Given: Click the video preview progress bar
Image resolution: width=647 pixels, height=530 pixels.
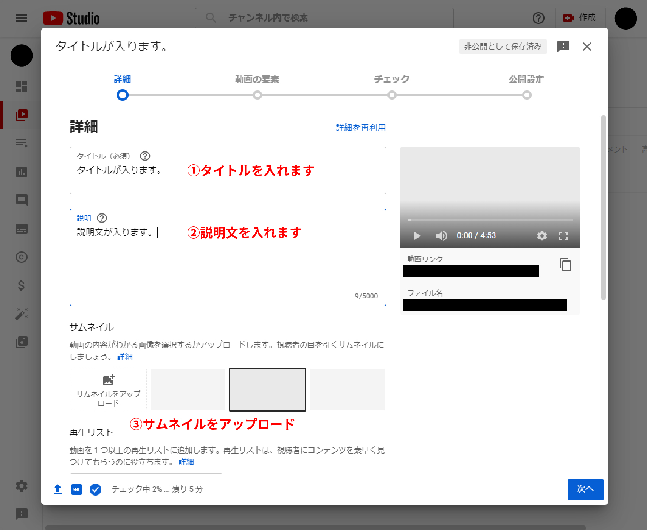Looking at the screenshot, I should [490, 220].
